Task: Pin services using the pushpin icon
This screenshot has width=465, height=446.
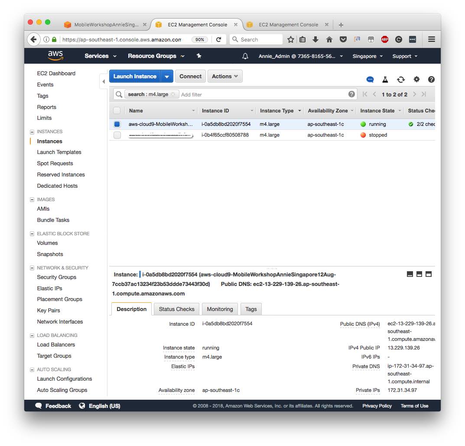Action: coord(199,56)
